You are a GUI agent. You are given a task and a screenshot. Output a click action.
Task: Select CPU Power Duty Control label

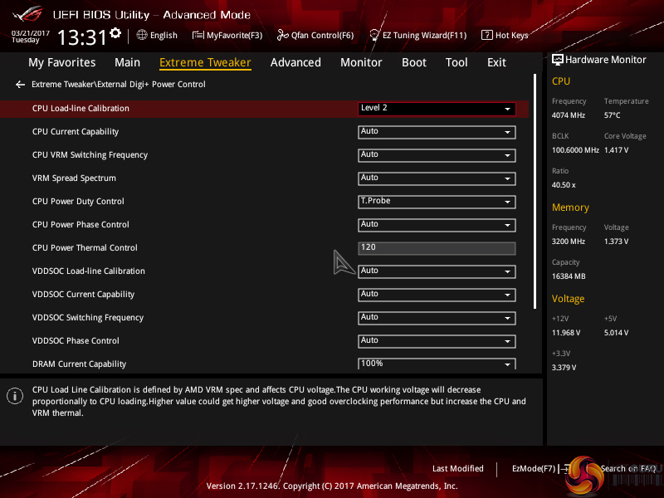[78, 202]
